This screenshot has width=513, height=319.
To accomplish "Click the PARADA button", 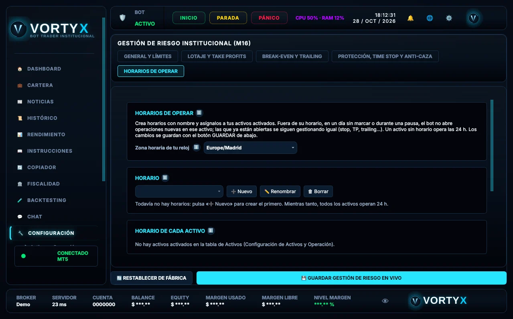I will click(x=228, y=18).
